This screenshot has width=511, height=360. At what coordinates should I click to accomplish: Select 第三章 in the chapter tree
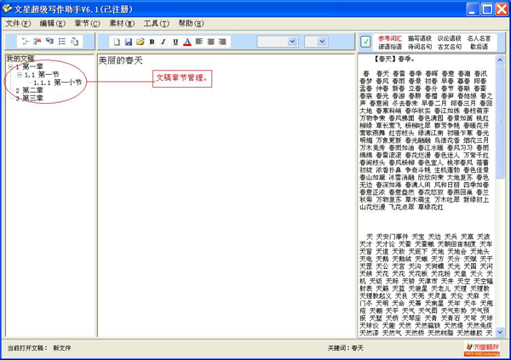pos(32,98)
